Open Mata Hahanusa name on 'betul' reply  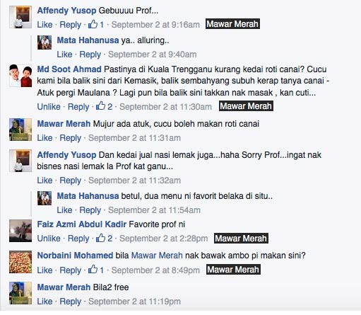tap(88, 196)
